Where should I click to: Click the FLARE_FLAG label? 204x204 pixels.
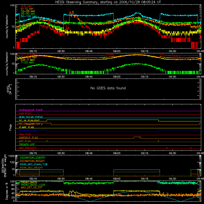27,127
